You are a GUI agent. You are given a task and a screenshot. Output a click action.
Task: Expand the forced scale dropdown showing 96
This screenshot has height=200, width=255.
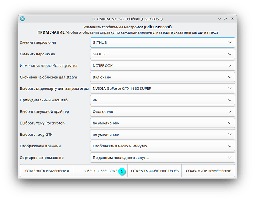[162, 100]
